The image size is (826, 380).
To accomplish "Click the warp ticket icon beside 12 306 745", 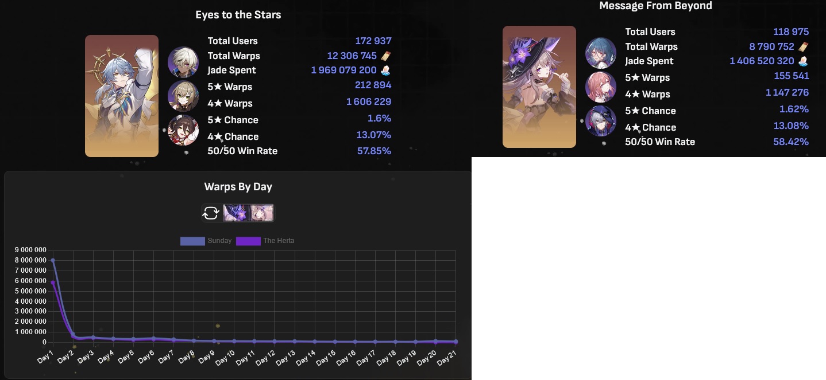I will [386, 56].
